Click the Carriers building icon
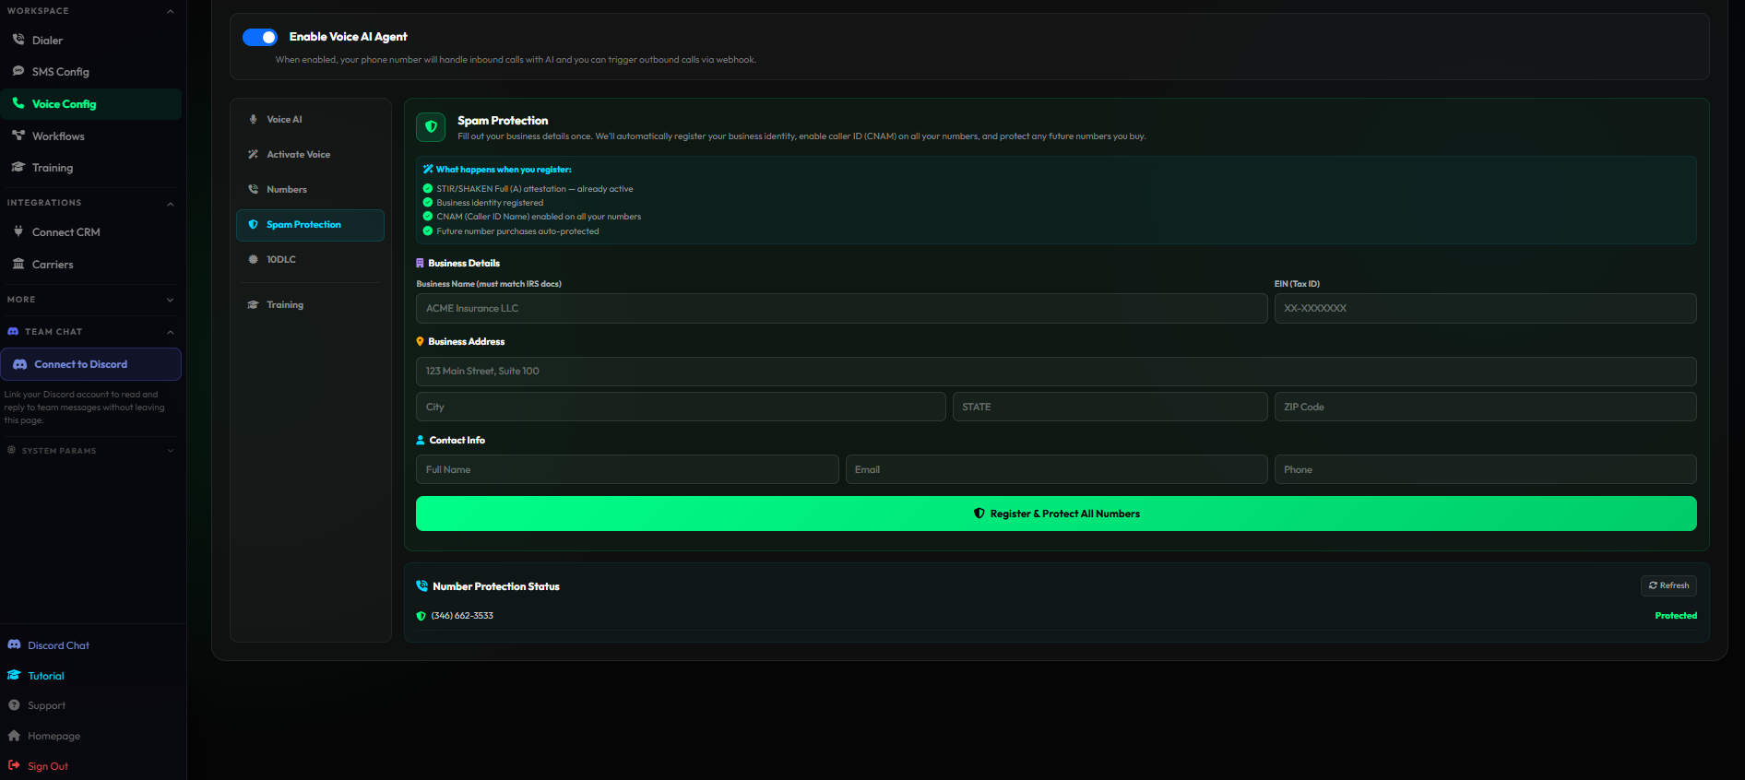The width and height of the screenshot is (1745, 780). [18, 264]
